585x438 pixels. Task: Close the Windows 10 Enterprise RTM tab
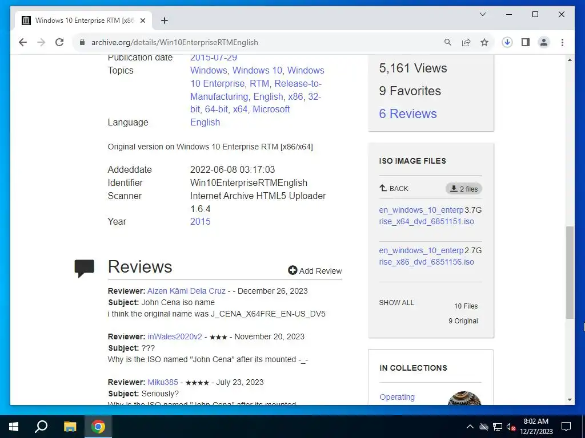point(142,21)
